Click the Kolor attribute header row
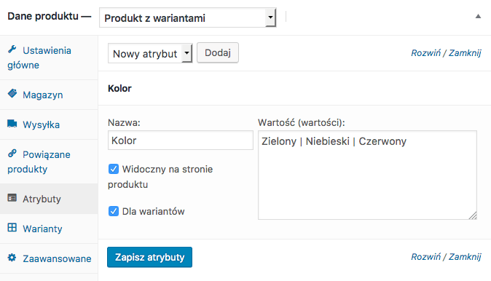Image resolution: width=491 pixels, height=281 pixels. 294,88
